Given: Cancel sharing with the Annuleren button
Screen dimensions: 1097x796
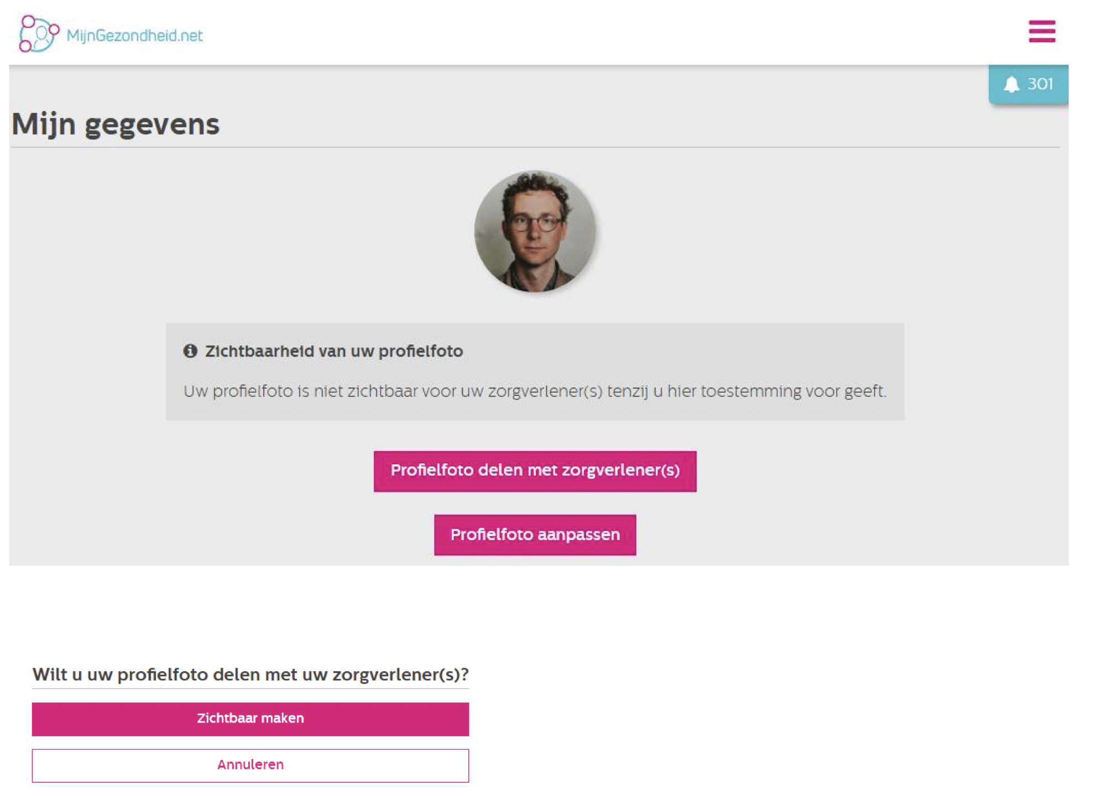Looking at the screenshot, I should point(250,765).
